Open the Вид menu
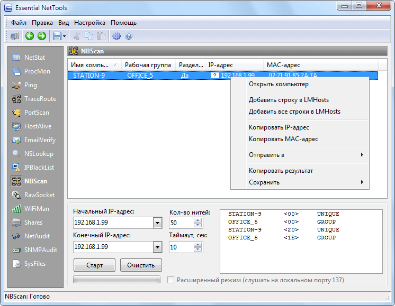The image size is (395, 306). (64, 23)
